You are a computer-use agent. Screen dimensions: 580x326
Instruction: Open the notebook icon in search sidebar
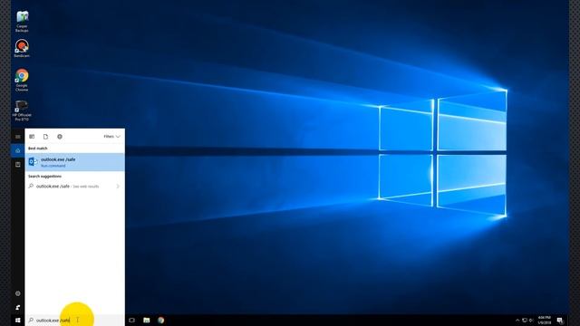point(18,165)
